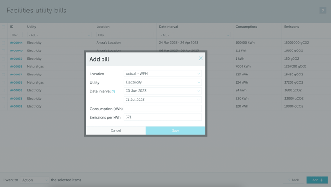Screen dimensions: 331x187
Task: Click the Date interval column header
Action: coord(168,27)
